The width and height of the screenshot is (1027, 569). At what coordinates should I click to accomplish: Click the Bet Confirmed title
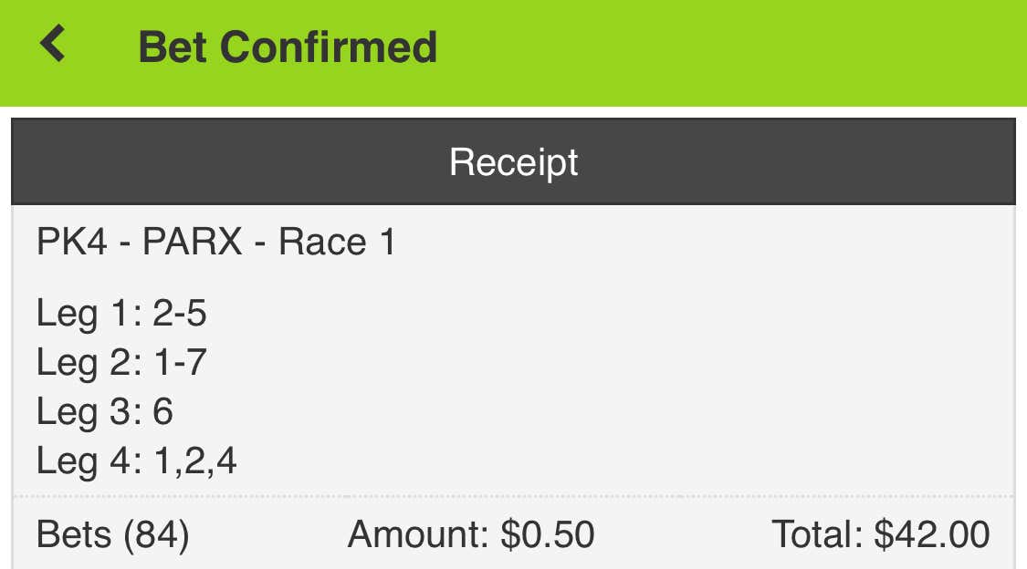pyautogui.click(x=288, y=47)
